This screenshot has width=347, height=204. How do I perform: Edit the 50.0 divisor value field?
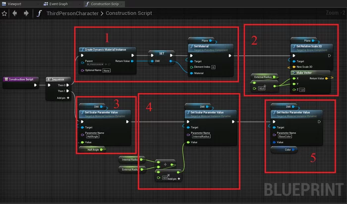[x=262, y=88]
